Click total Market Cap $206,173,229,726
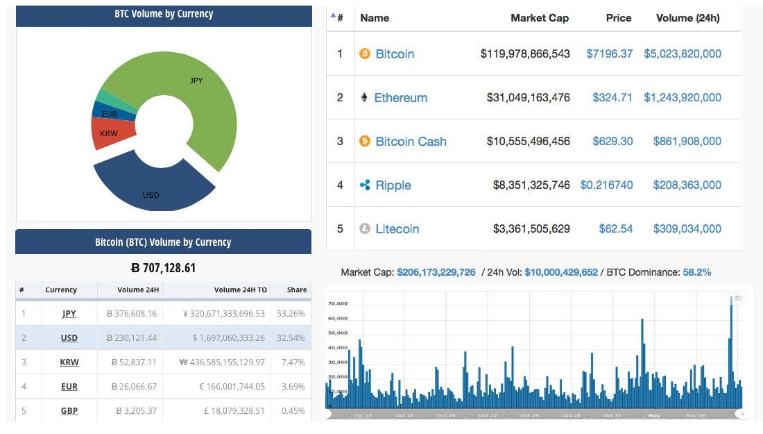This screenshot has height=434, width=763. point(436,272)
